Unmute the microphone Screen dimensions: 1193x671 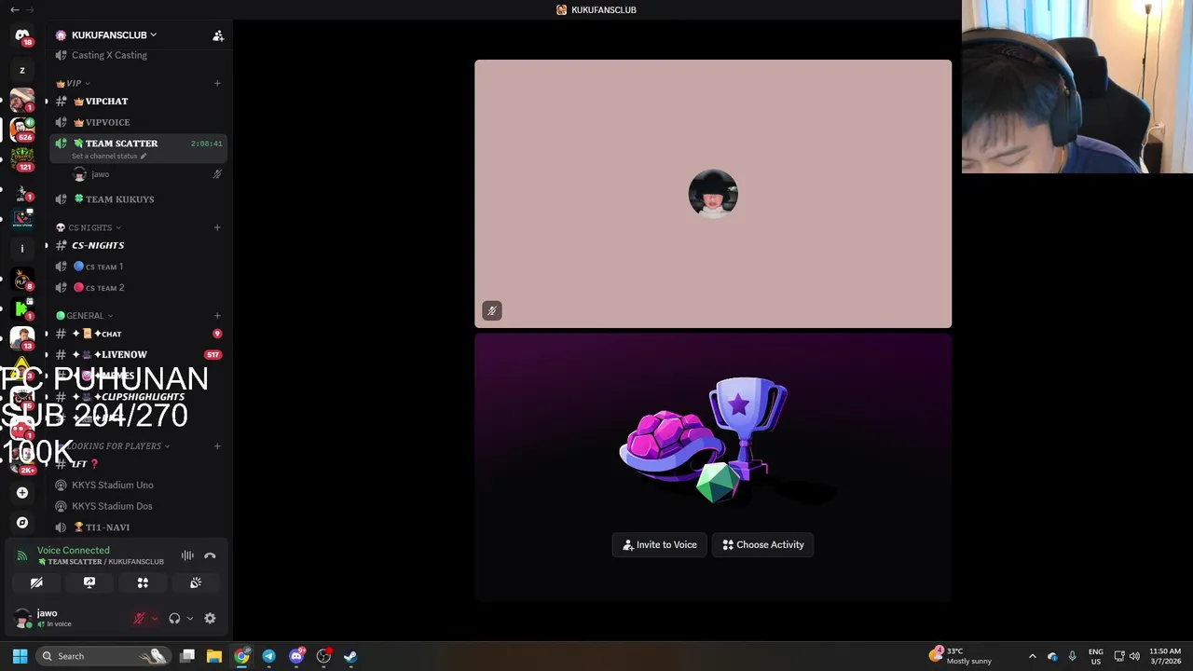click(x=140, y=619)
